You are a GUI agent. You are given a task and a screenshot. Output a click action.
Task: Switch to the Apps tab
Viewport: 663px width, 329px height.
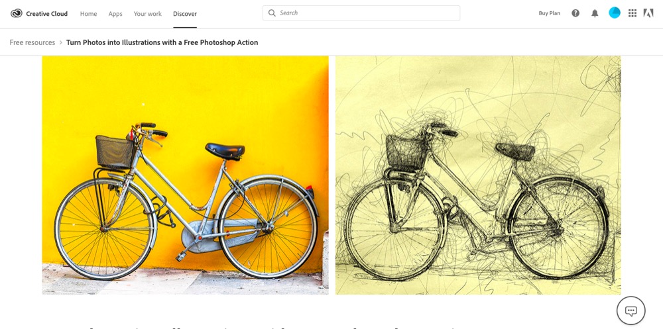click(x=115, y=13)
